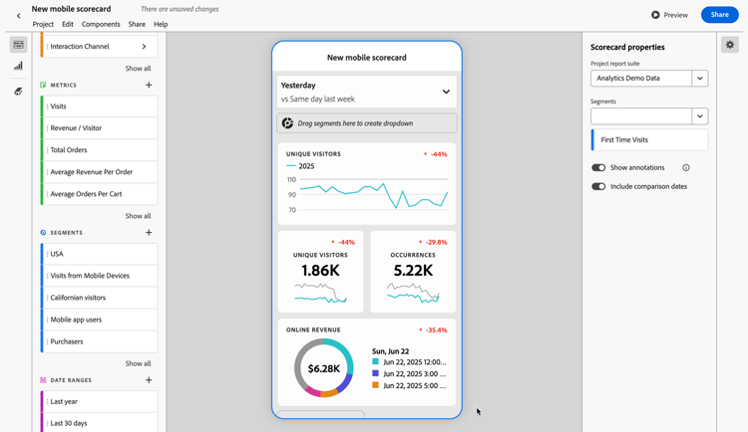Click the Metrics section icon
The width and height of the screenshot is (748, 432).
(43, 85)
